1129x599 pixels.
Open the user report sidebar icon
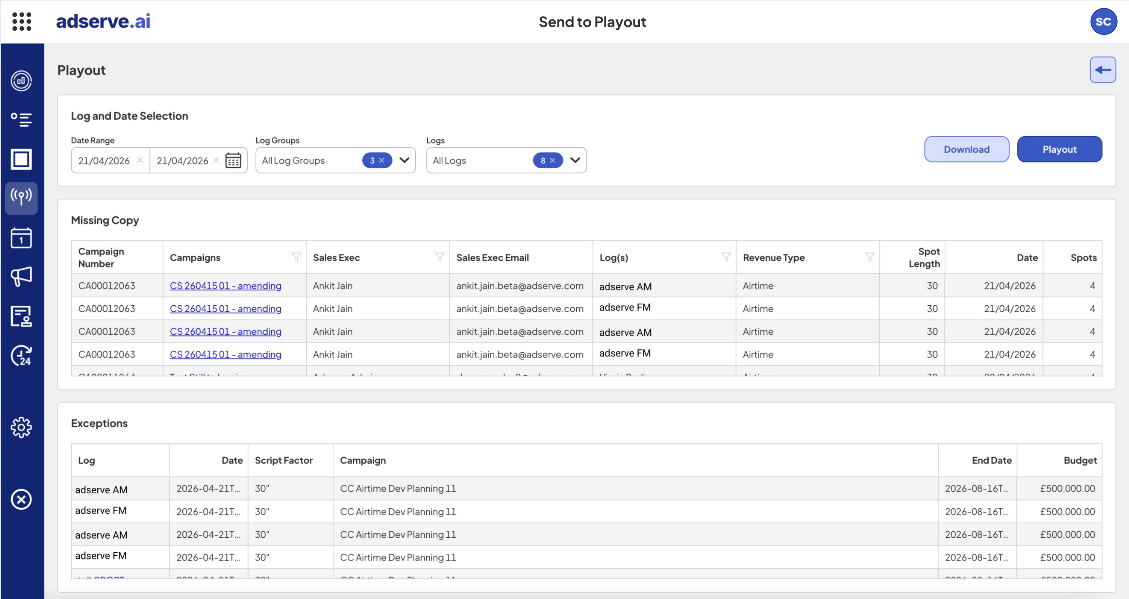tap(21, 316)
